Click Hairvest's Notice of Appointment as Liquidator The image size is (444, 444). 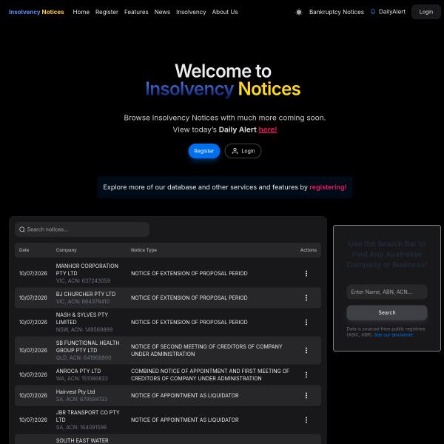[x=184, y=395]
